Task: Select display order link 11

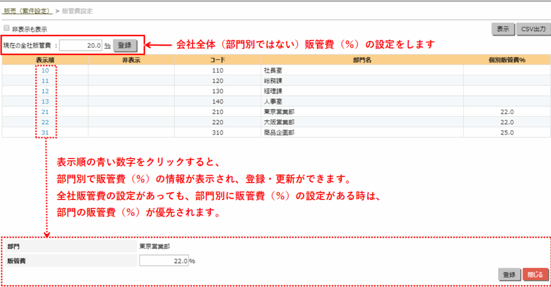Action: point(45,81)
